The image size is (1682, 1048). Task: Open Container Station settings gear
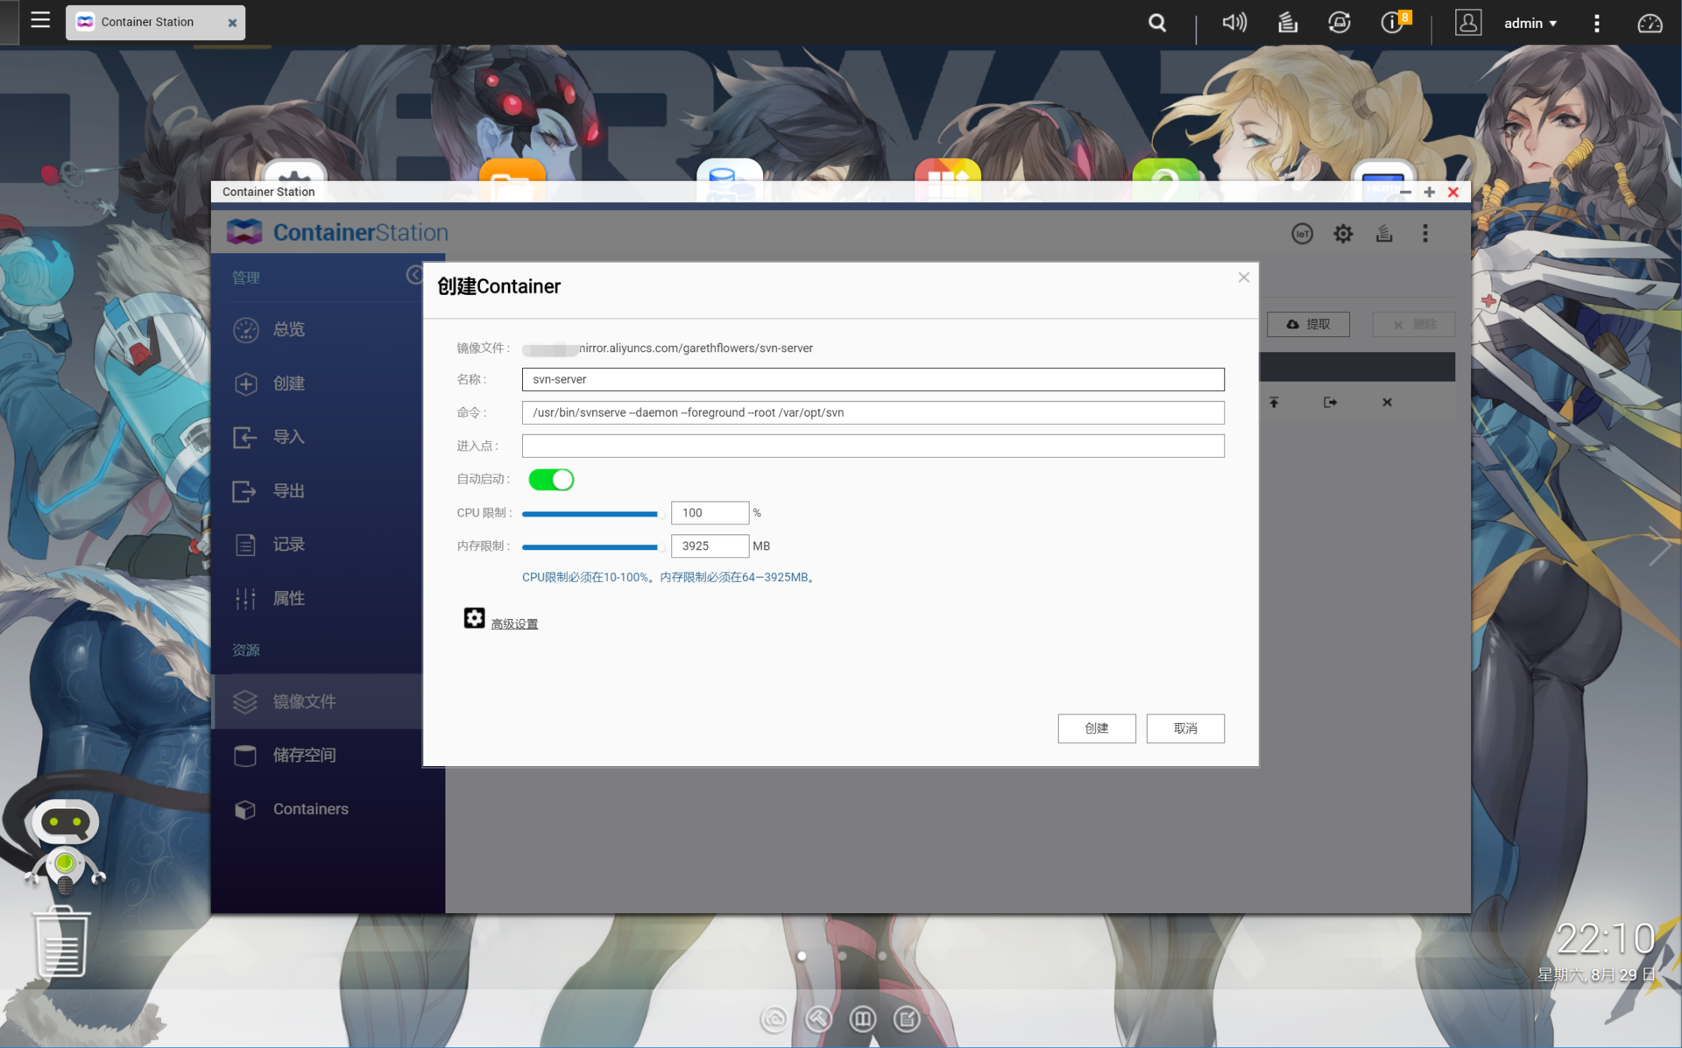coord(1343,234)
